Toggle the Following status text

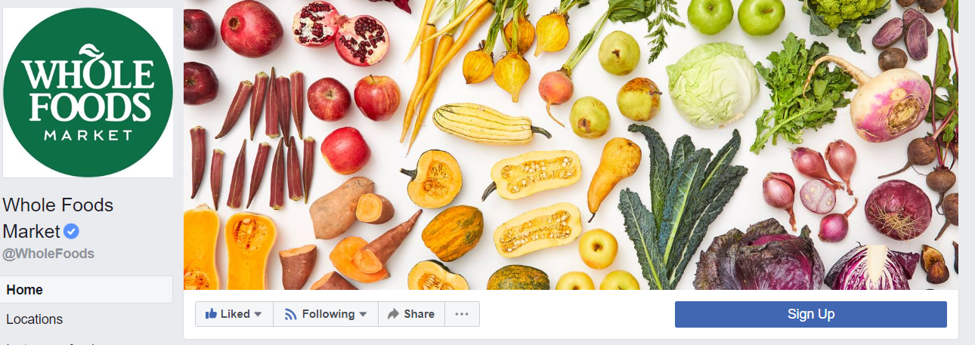click(328, 314)
